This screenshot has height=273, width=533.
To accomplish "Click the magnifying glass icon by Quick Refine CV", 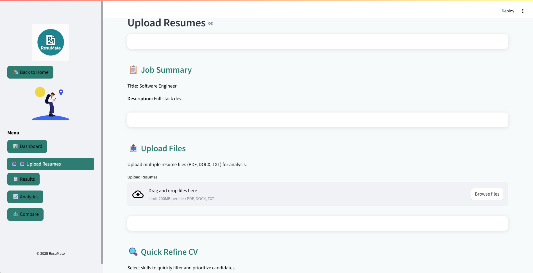I will point(133,252).
